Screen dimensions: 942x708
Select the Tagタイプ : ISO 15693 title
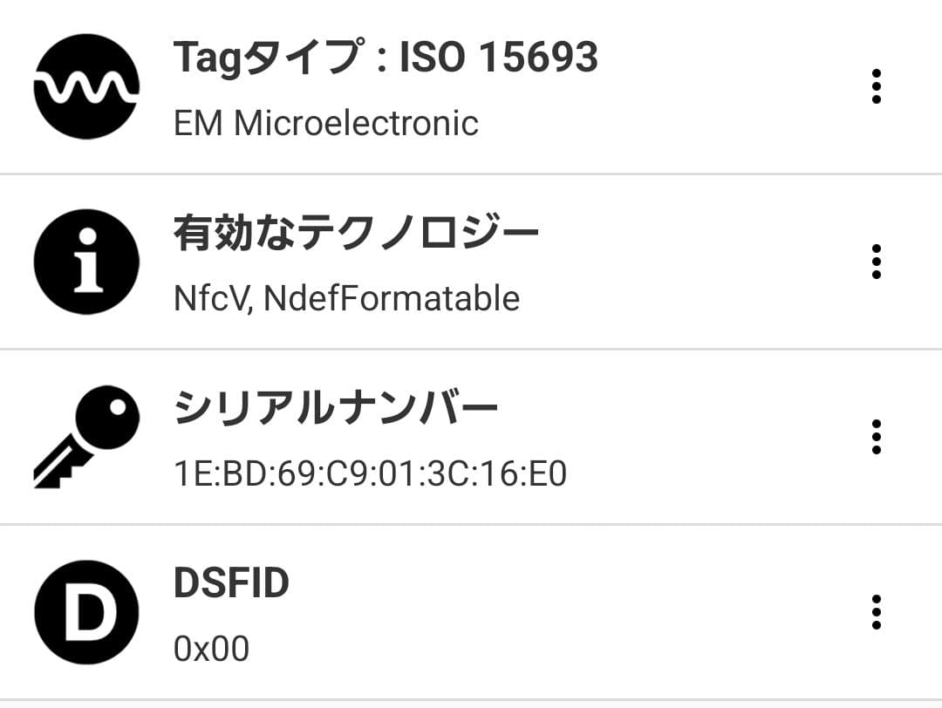pos(386,58)
